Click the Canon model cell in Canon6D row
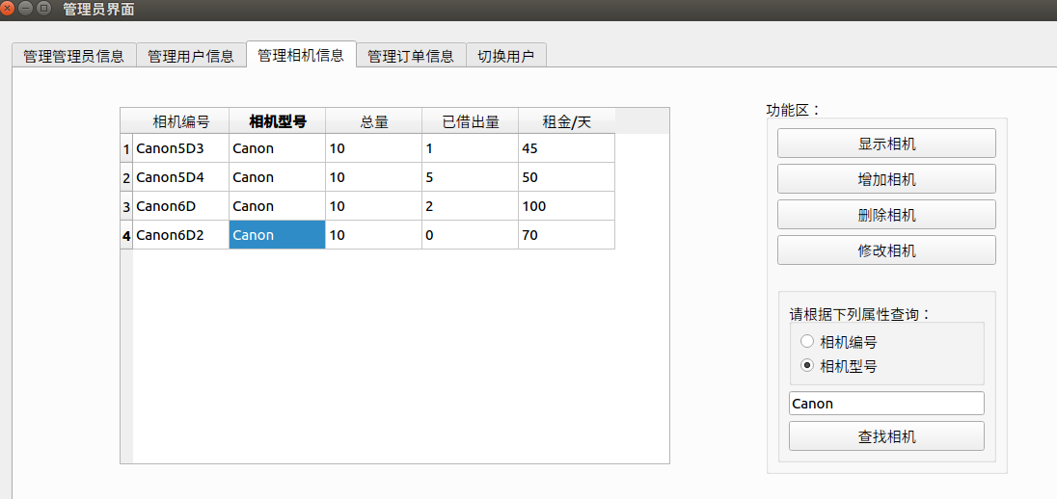This screenshot has width=1057, height=499. click(277, 206)
